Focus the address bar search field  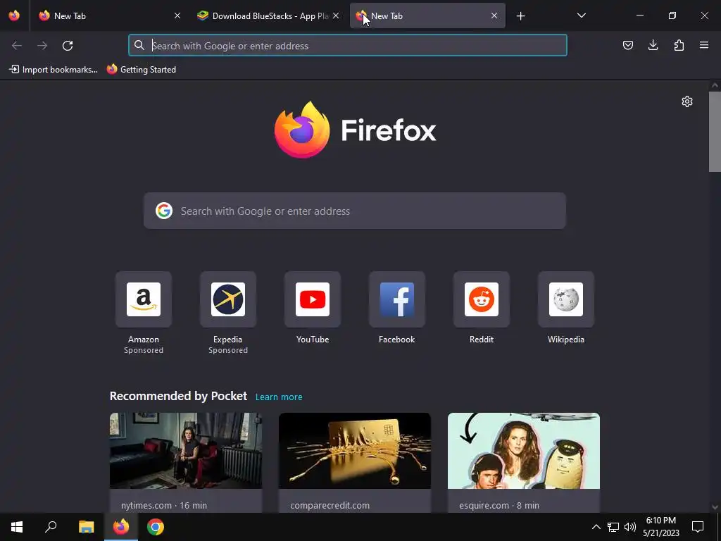coord(348,46)
